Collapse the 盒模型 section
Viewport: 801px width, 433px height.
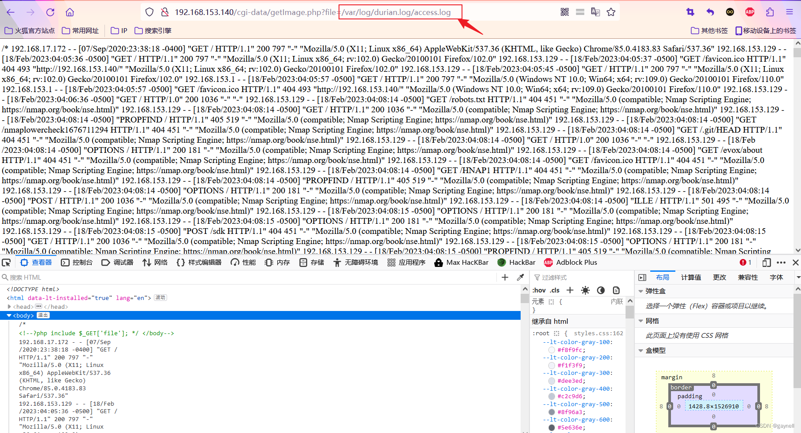pyautogui.click(x=641, y=351)
